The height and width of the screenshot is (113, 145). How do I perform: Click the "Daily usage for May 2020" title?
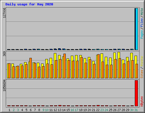click(x=29, y=4)
